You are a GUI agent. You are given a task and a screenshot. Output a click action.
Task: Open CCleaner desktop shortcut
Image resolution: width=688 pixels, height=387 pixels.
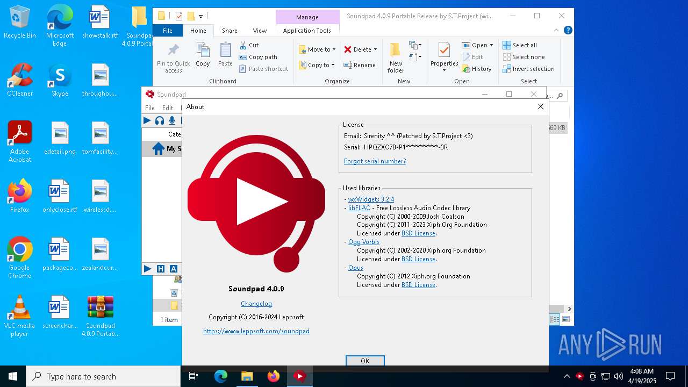click(x=20, y=81)
